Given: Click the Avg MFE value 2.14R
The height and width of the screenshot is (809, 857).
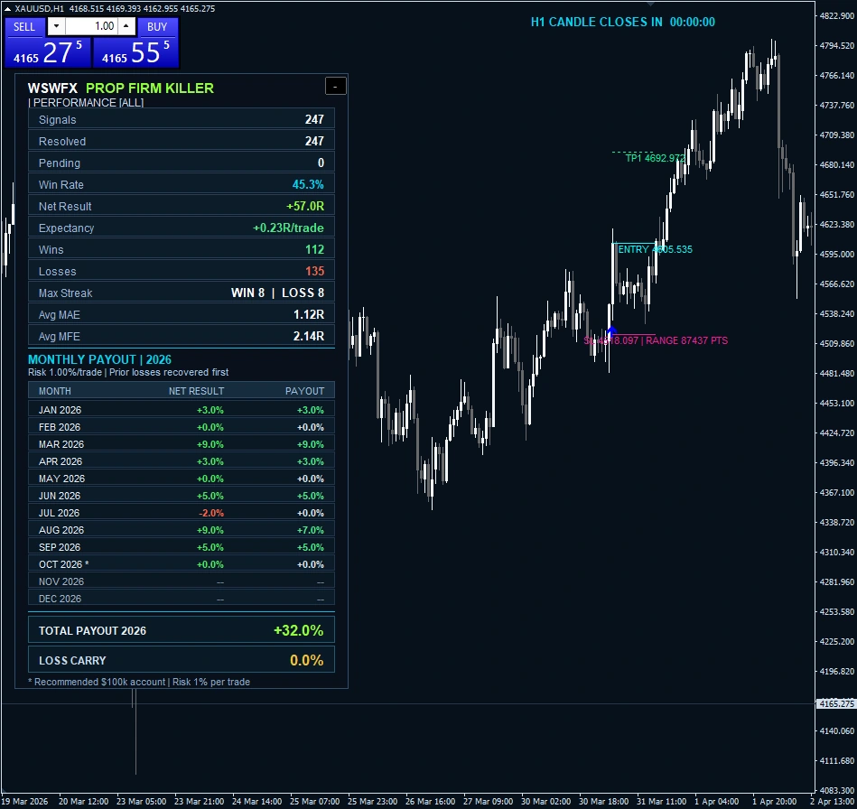Looking at the screenshot, I should click(x=309, y=336).
